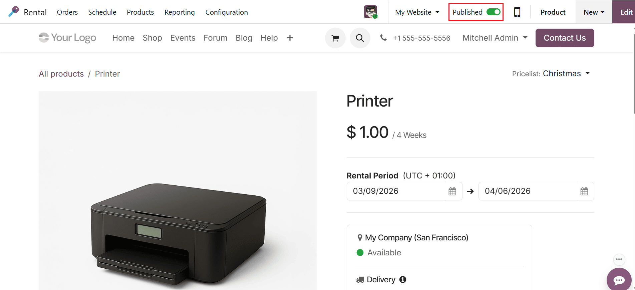Viewport: 635px width, 290px height.
Task: Open the Reporting menu
Action: click(x=180, y=12)
